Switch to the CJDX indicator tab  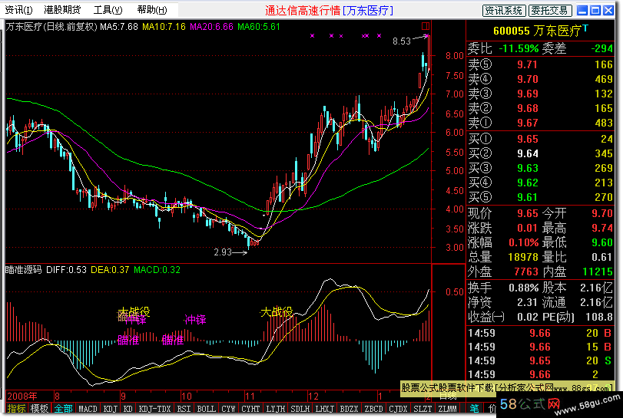pyautogui.click(x=398, y=409)
